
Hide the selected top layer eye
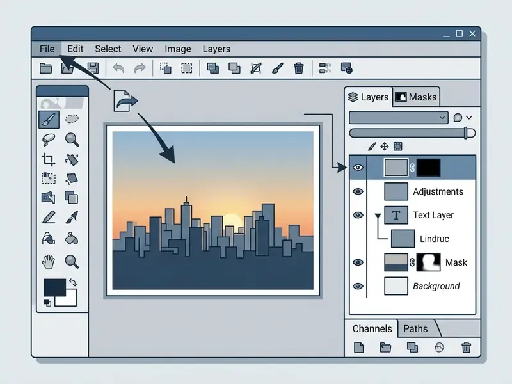tap(358, 168)
